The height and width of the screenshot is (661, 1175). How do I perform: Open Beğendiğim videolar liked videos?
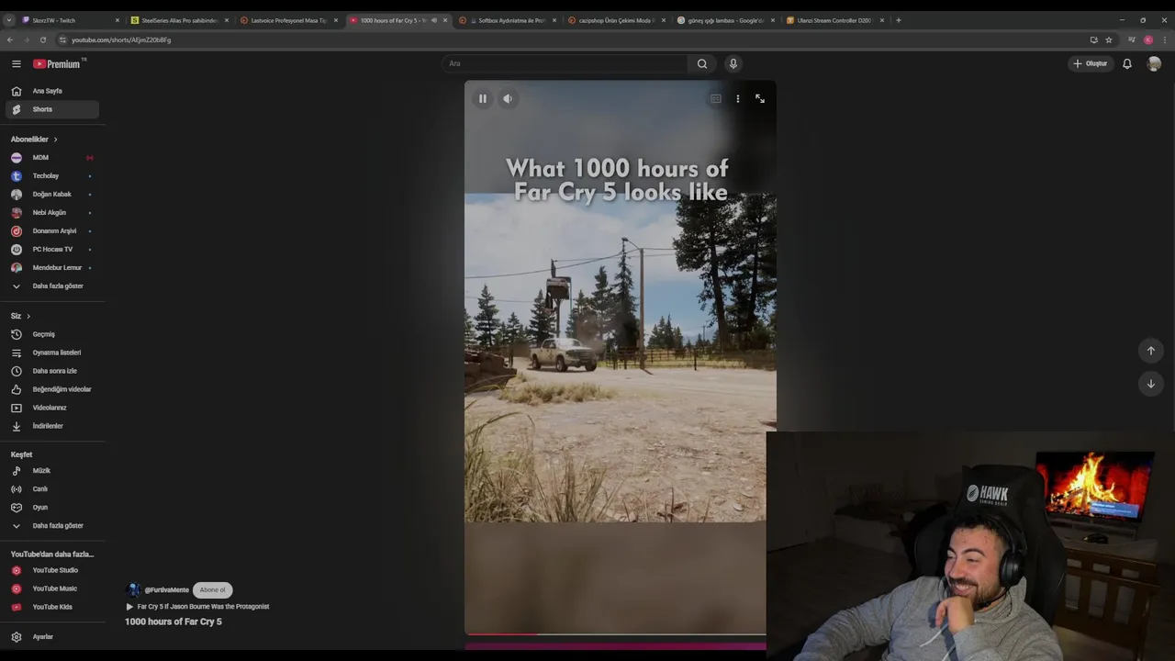pos(52,389)
